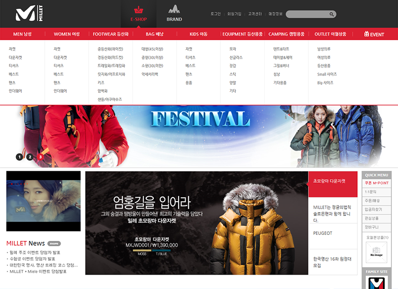Select the MILLET는 정글의법칙 promo tab

pos(333,210)
